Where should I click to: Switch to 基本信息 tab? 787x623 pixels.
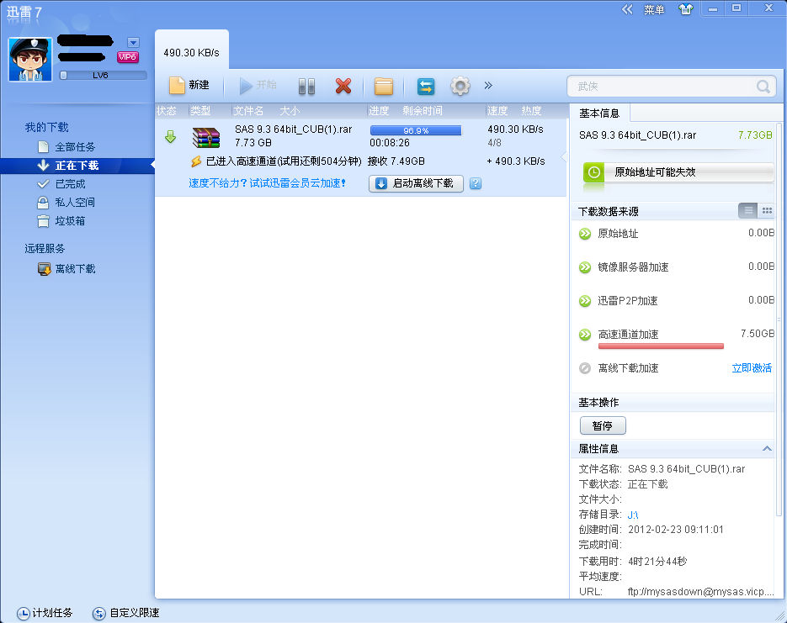(600, 114)
